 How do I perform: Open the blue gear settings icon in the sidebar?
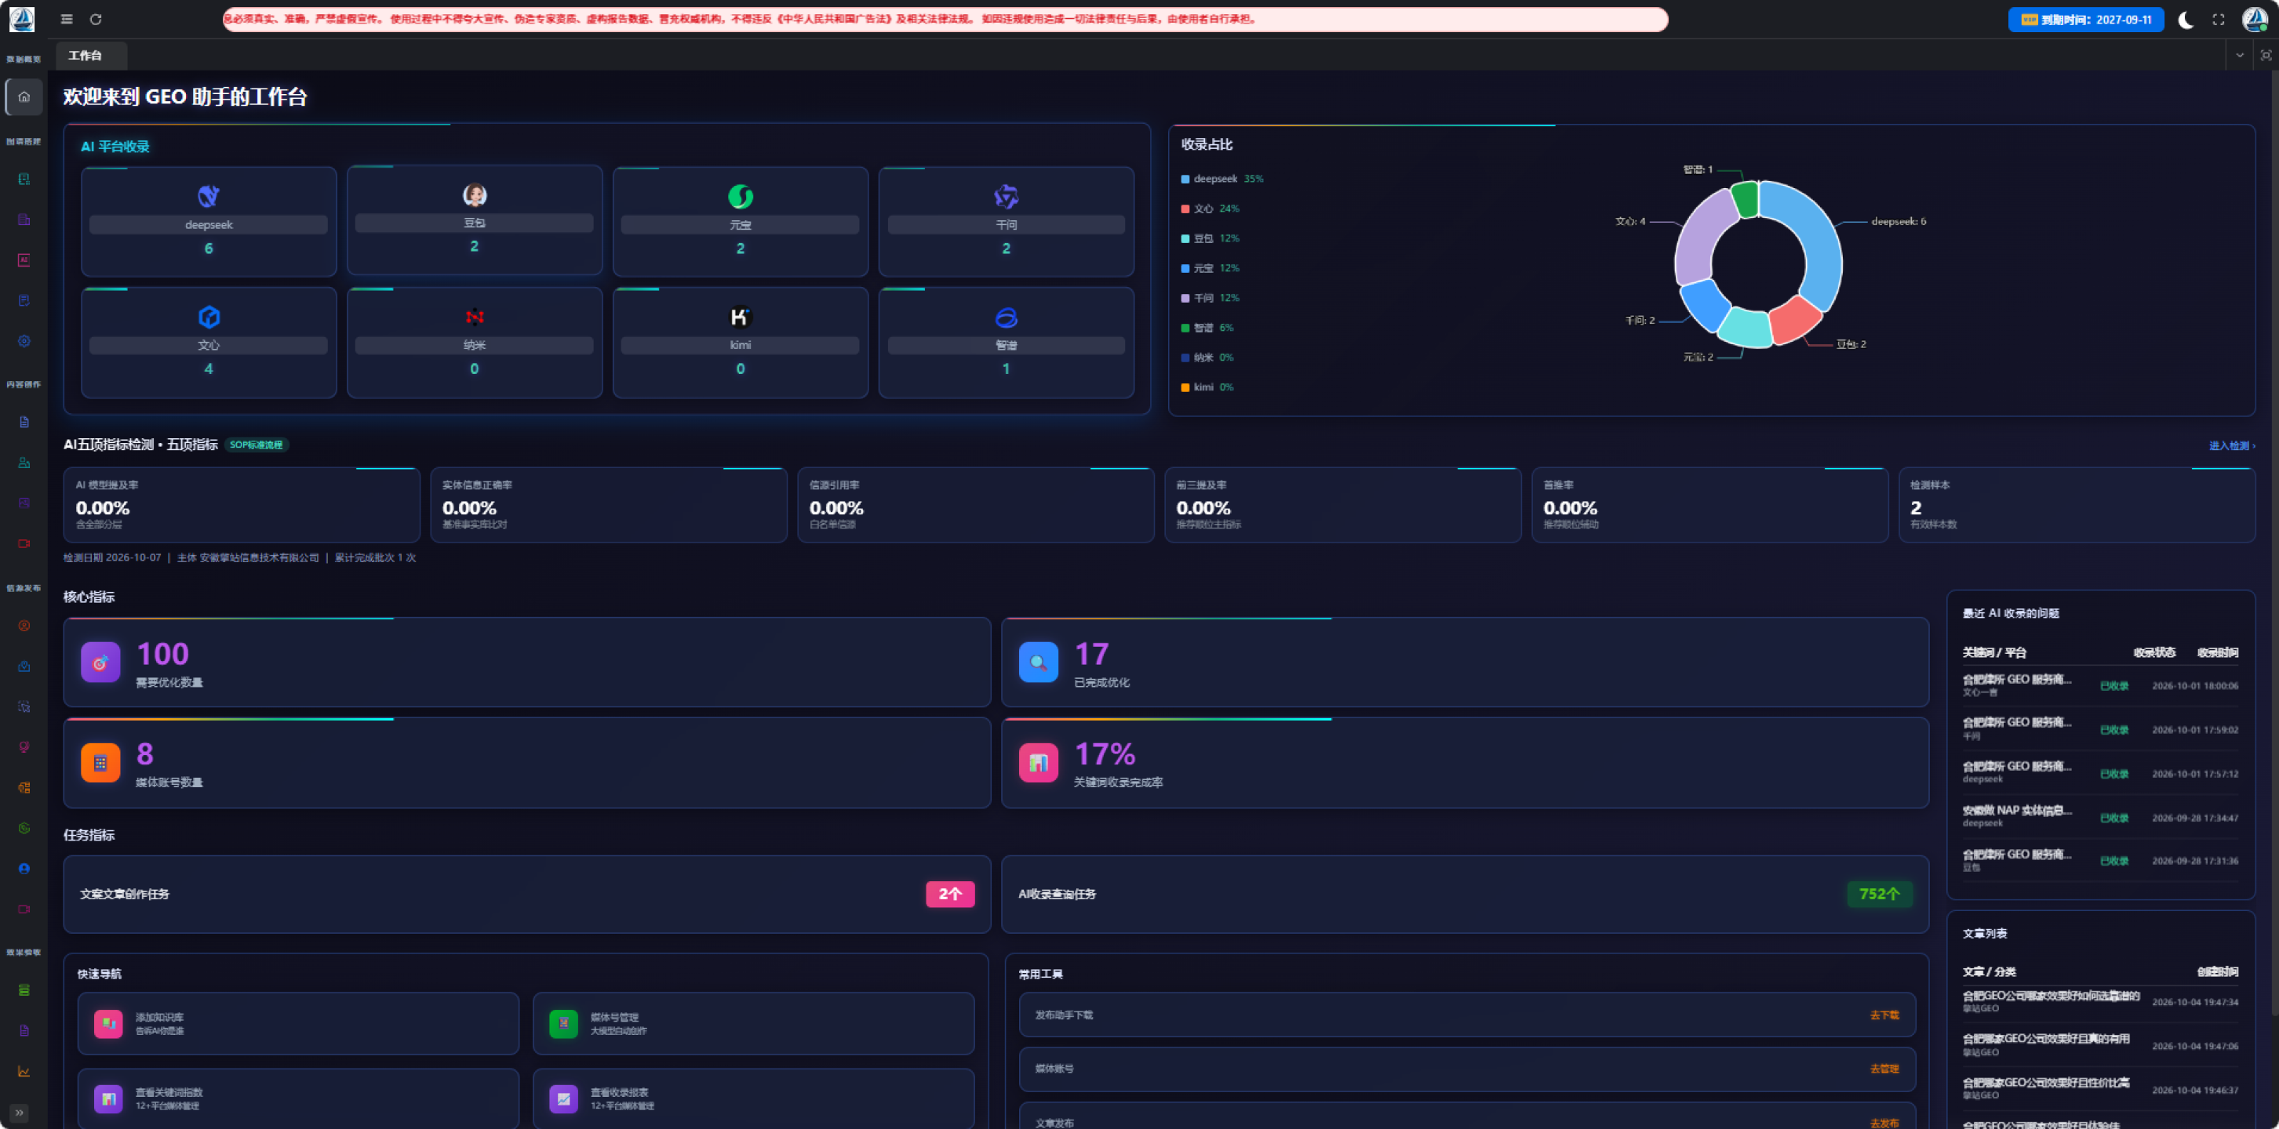[24, 341]
